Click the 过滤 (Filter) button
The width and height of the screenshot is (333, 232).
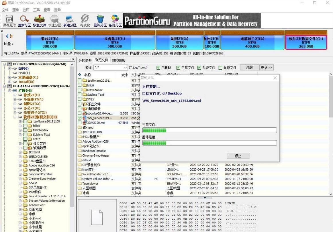[x=249, y=68]
